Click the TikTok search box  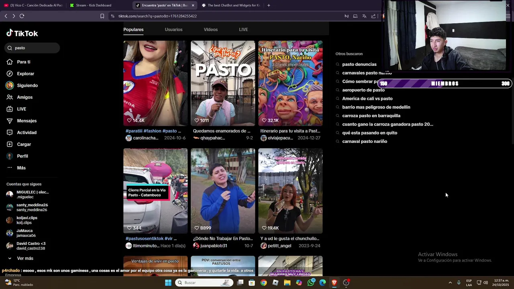click(x=33, y=48)
